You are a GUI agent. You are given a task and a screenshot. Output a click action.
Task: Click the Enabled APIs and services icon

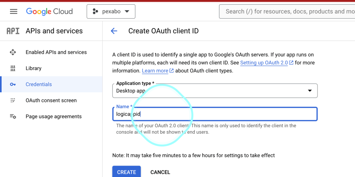pos(13,52)
